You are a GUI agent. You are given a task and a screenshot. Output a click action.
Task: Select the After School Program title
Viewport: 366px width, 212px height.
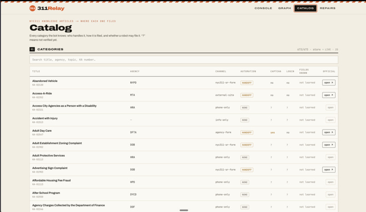click(46, 193)
